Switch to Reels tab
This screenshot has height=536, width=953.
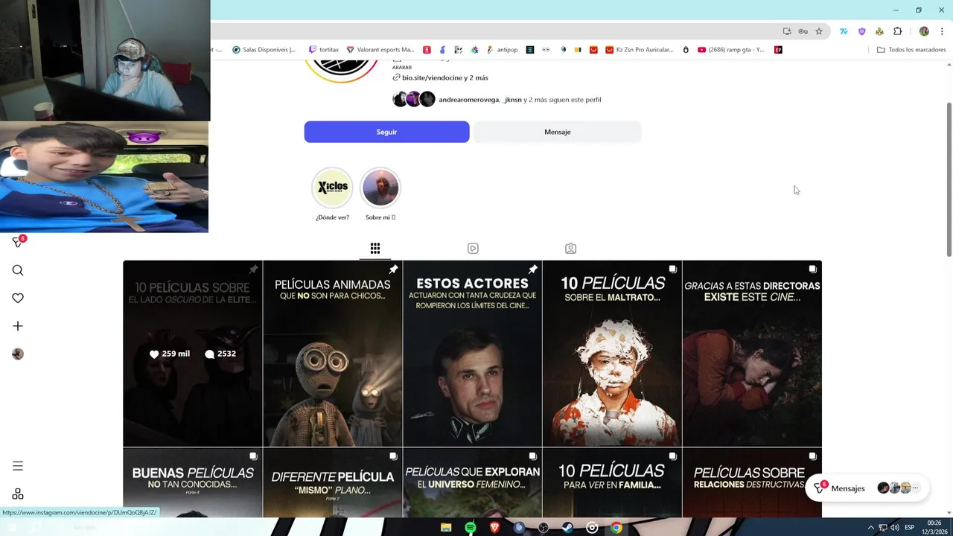pos(473,248)
